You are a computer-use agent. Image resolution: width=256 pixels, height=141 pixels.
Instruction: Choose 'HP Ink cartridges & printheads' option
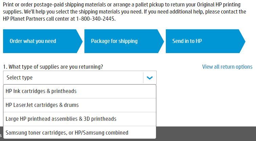tap(41, 91)
